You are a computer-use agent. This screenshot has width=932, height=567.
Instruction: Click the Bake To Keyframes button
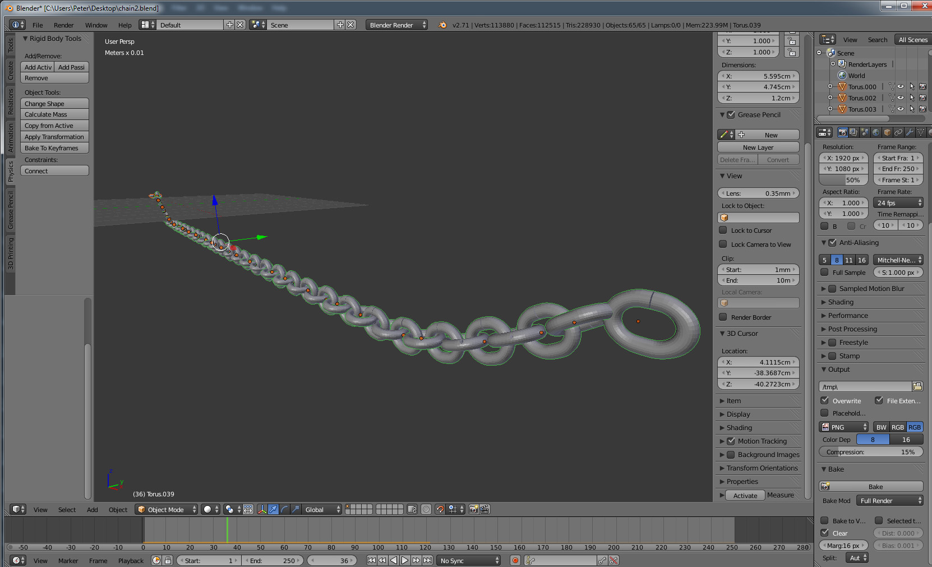(x=54, y=148)
